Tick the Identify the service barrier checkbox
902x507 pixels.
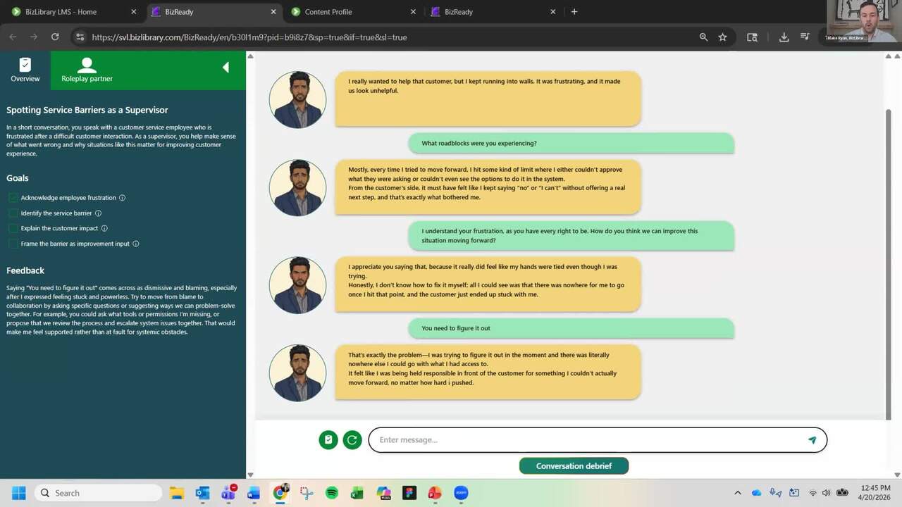(13, 213)
